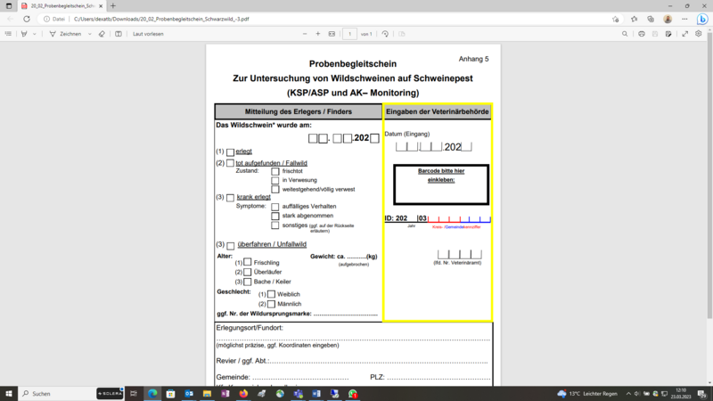The width and height of the screenshot is (713, 401).
Task: Activate the Zeichnen draw tool
Action: pyautogui.click(x=65, y=34)
